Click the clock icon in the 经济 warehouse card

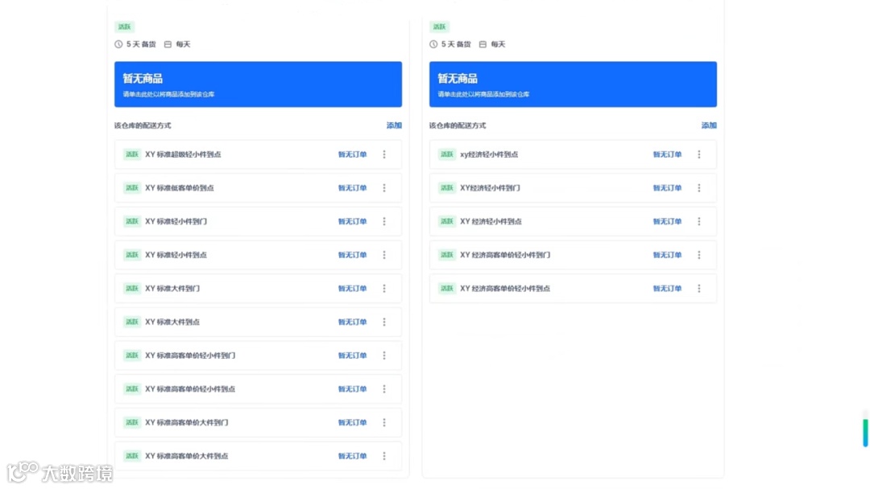pyautogui.click(x=433, y=44)
